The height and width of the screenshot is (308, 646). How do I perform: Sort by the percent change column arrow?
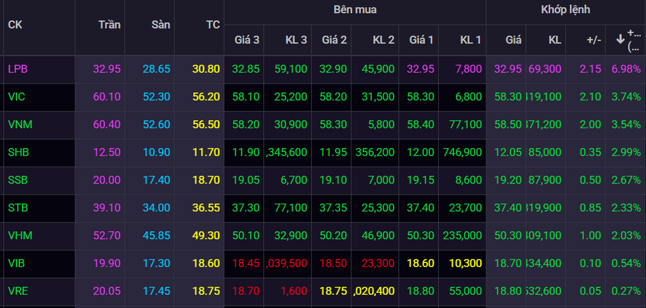coord(620,39)
